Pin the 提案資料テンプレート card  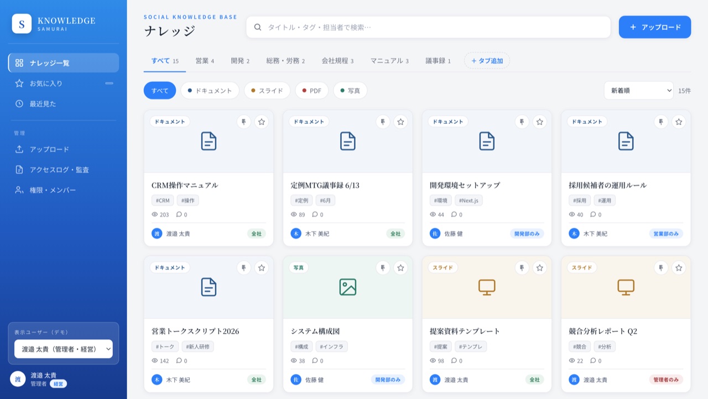(x=522, y=267)
